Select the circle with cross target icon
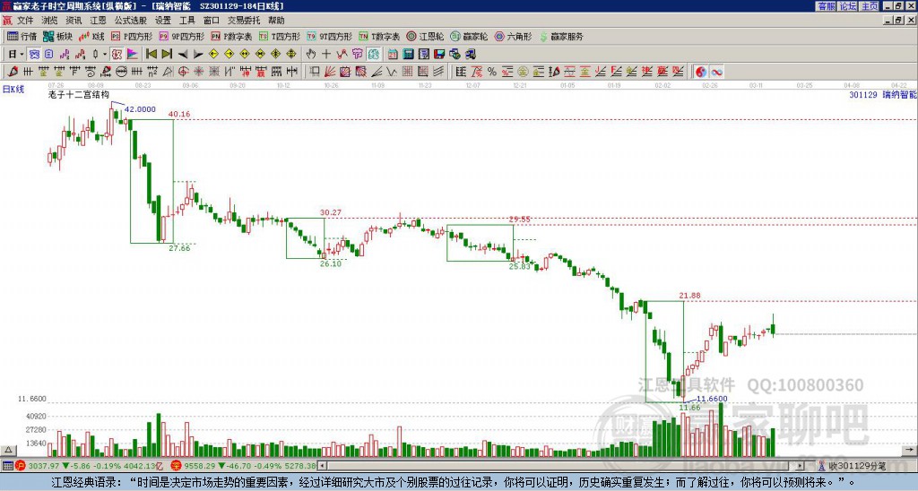The width and height of the screenshot is (918, 491). coord(183,72)
